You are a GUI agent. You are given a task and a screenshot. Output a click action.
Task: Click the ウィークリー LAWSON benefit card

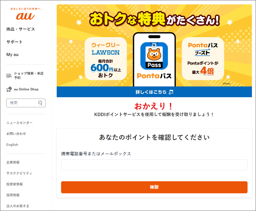(x=106, y=59)
